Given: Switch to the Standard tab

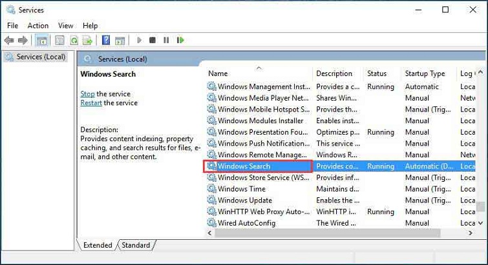Looking at the screenshot, I should [136, 245].
